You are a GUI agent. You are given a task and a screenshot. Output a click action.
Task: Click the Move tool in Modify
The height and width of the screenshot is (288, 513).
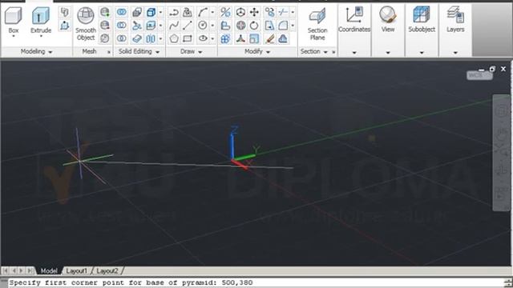click(254, 13)
